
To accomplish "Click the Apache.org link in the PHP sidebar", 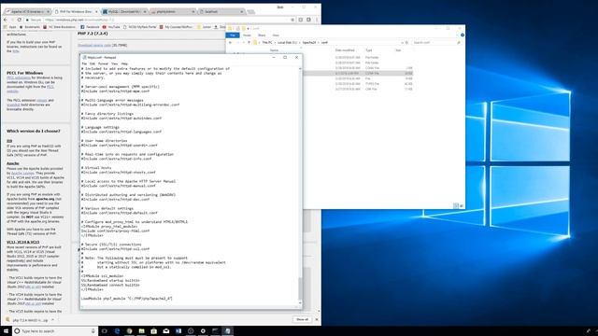I will [x=46, y=199].
